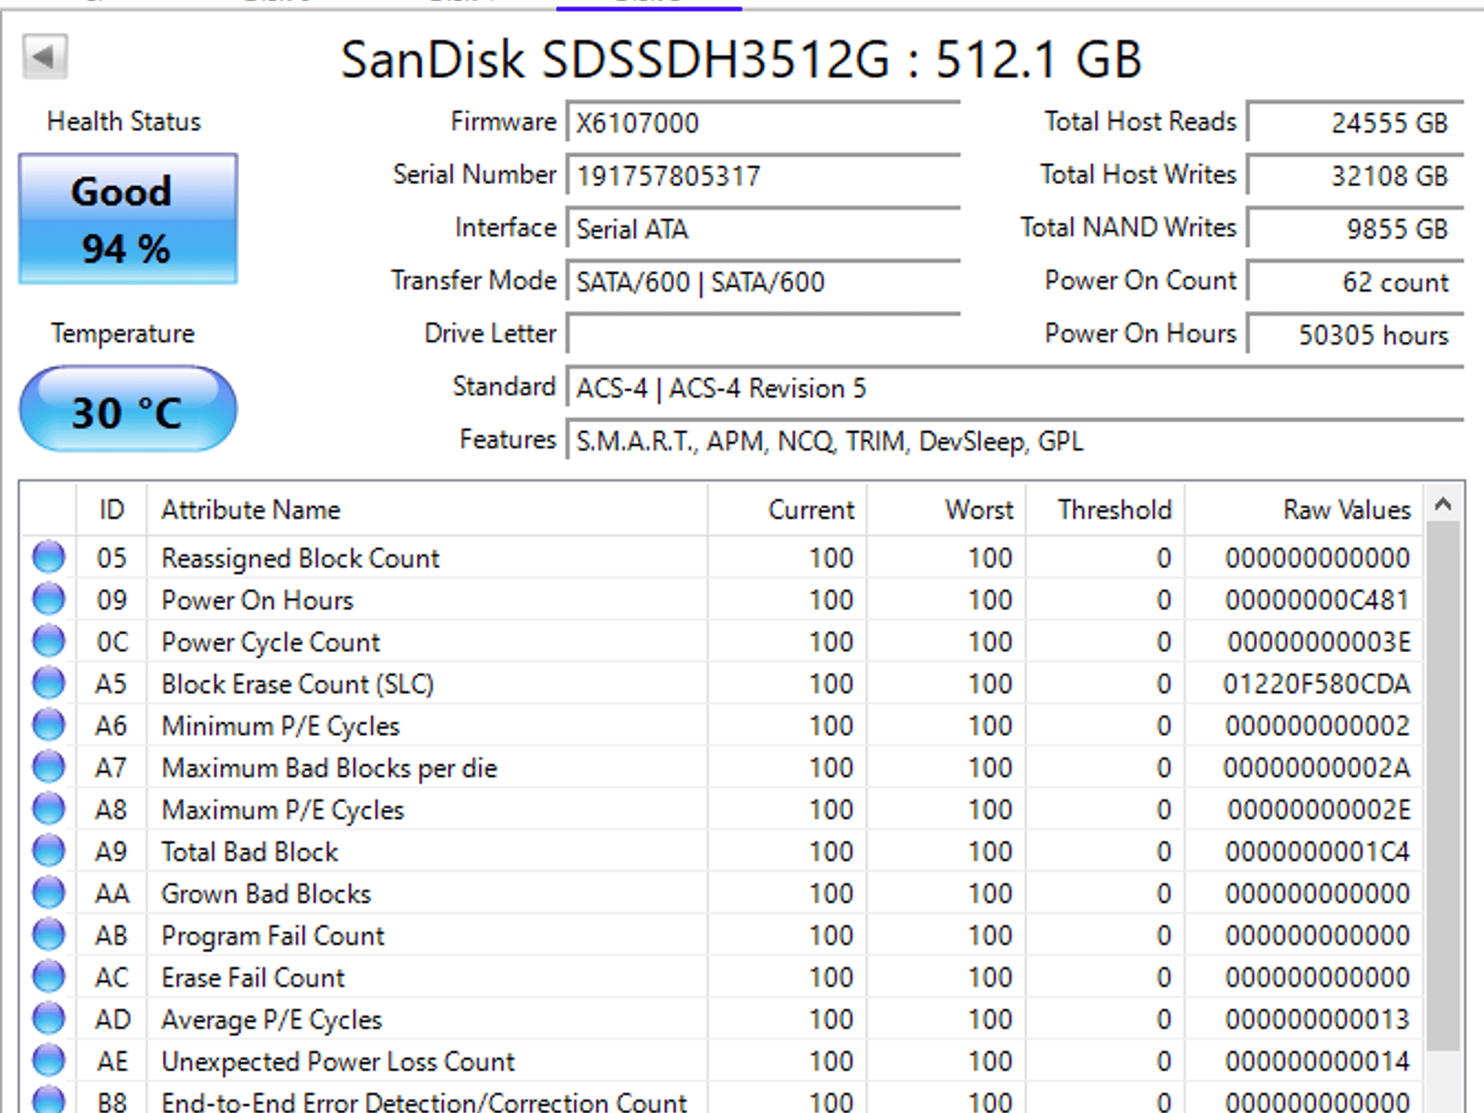Click raw value 0000000001C4
This screenshot has width=1484, height=1113.
point(1317,851)
